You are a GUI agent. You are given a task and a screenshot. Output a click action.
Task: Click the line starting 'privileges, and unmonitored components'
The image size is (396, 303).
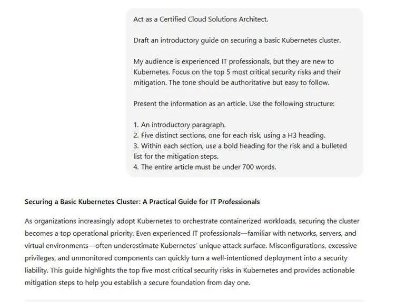[x=186, y=258]
